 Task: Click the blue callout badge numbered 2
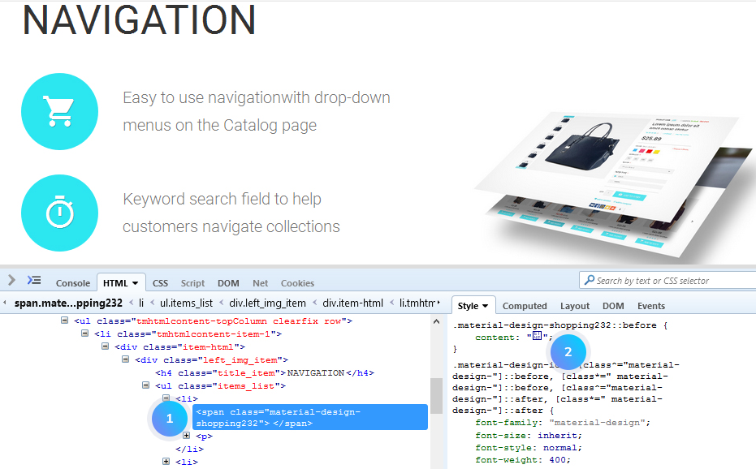pyautogui.click(x=568, y=352)
